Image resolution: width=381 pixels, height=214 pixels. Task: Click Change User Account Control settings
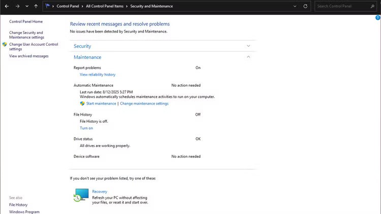pos(34,47)
